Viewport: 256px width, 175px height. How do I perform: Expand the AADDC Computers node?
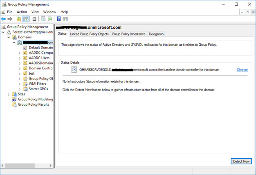(20, 53)
